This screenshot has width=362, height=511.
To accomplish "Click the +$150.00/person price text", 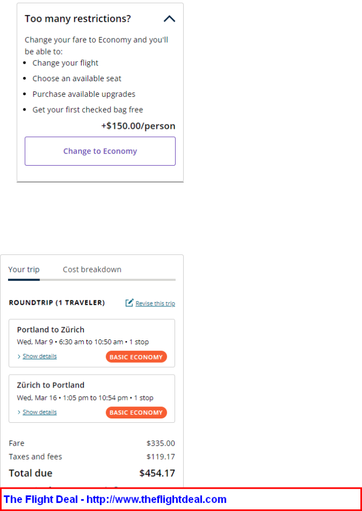I will pos(138,126).
